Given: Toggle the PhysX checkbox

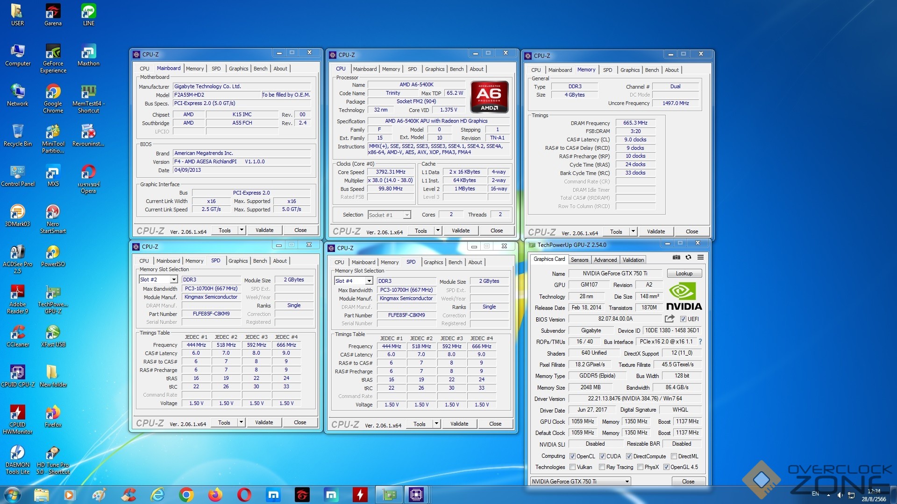Looking at the screenshot, I should pyautogui.click(x=641, y=467).
